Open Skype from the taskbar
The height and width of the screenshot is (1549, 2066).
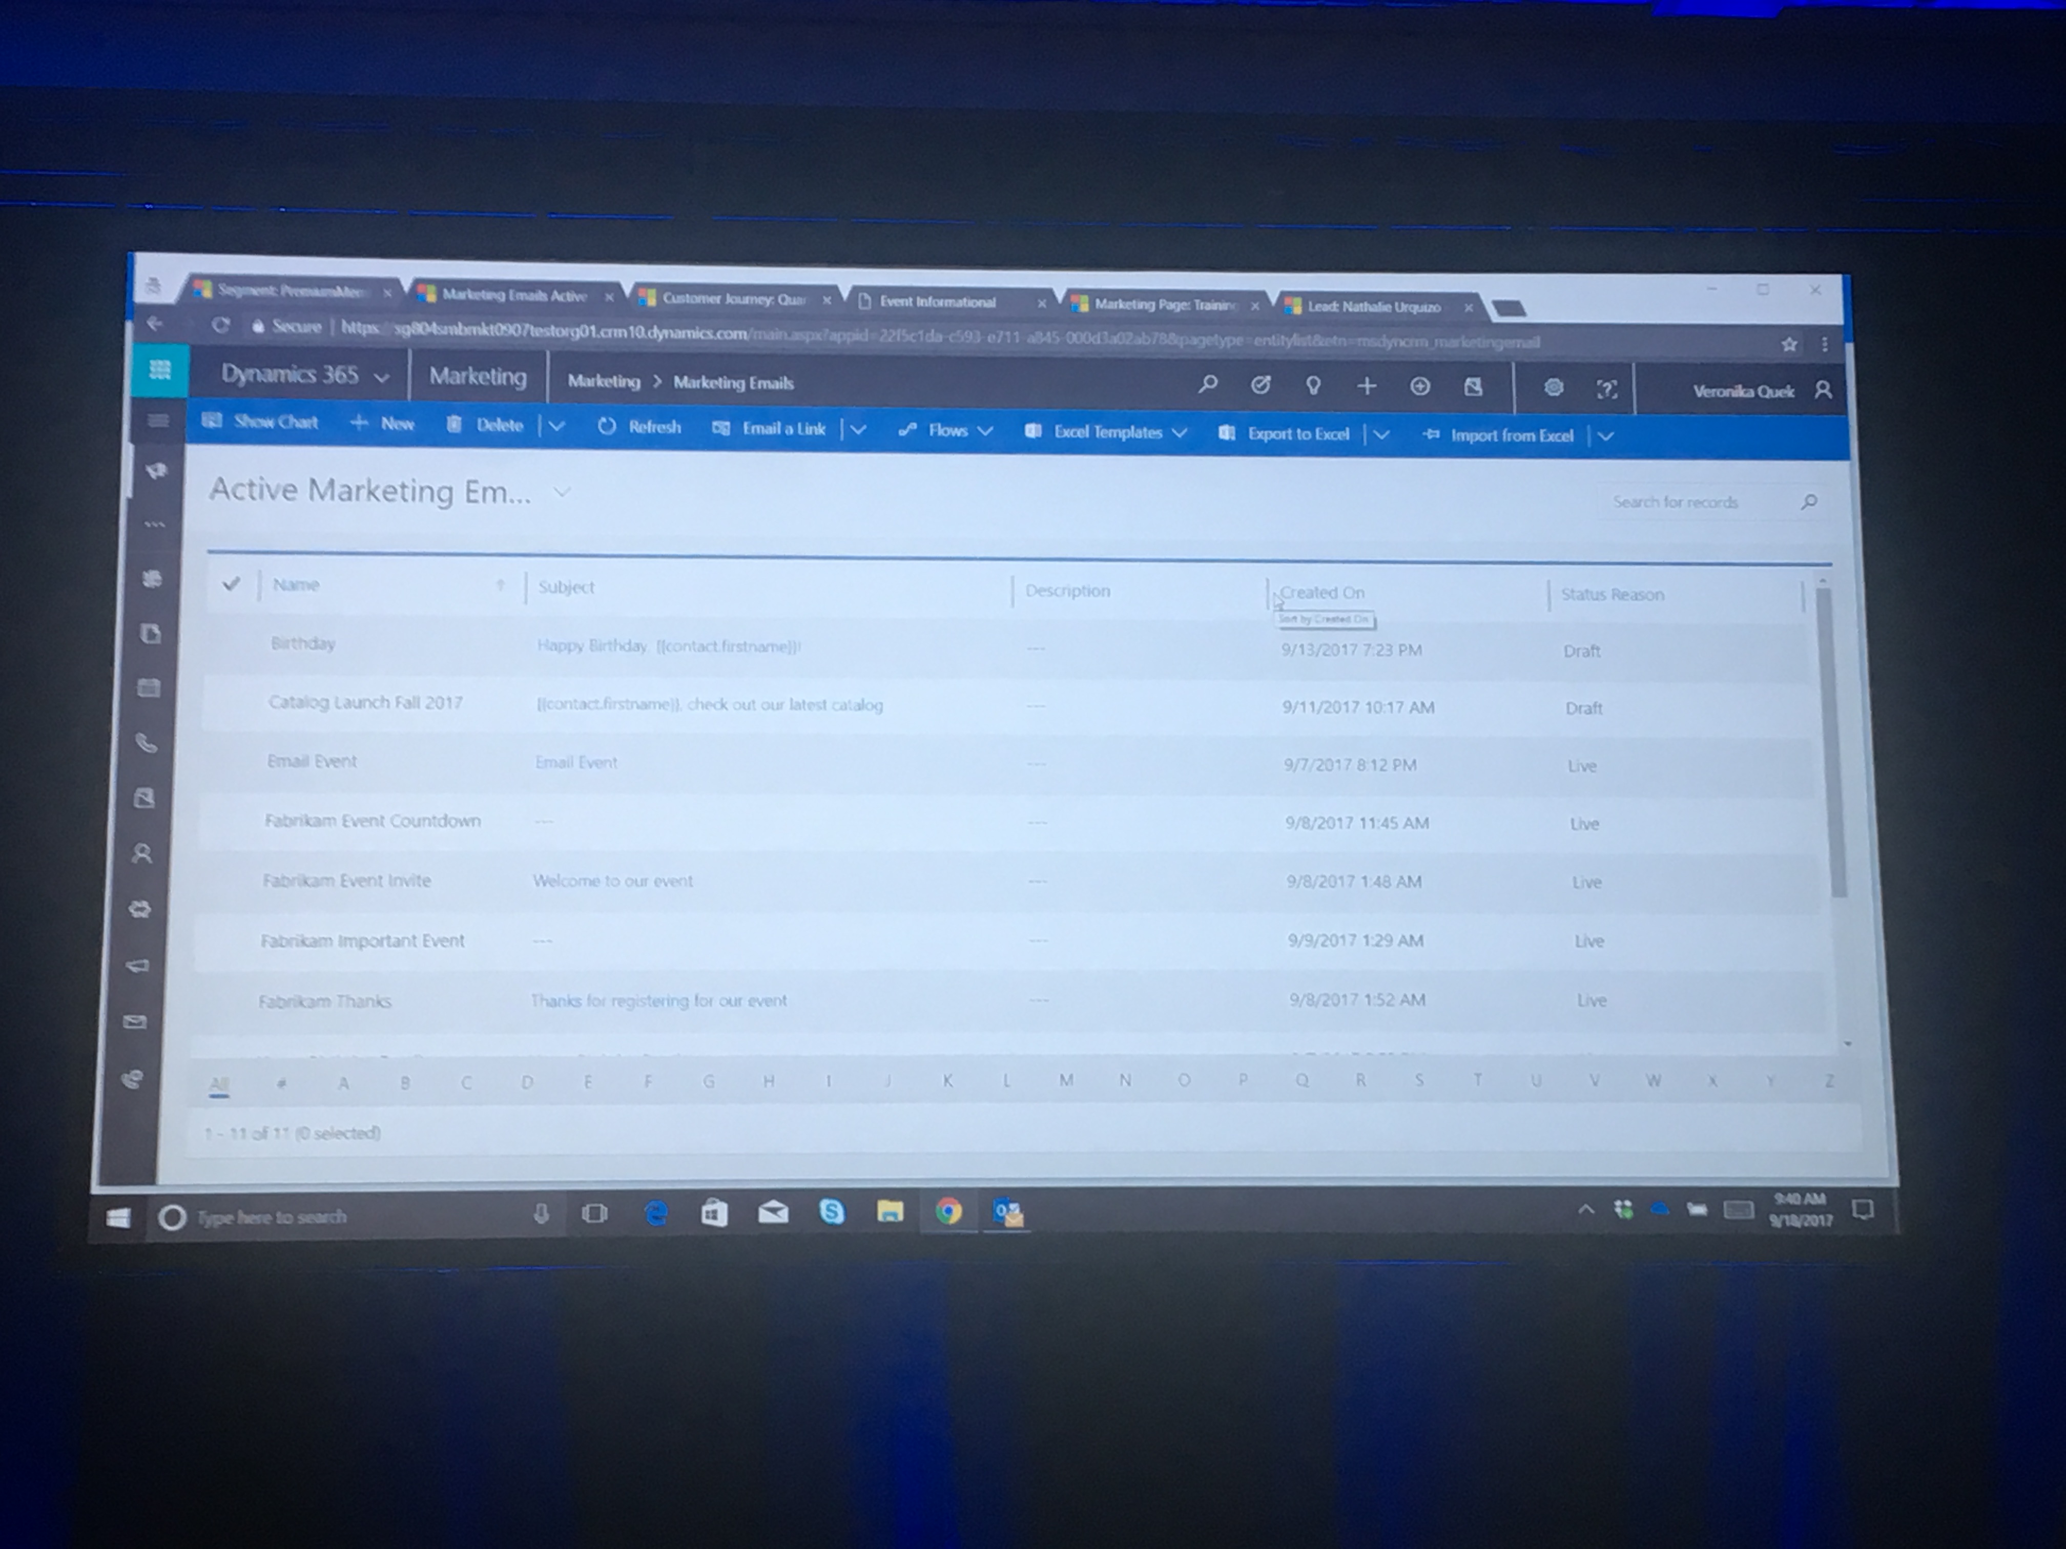coord(831,1212)
